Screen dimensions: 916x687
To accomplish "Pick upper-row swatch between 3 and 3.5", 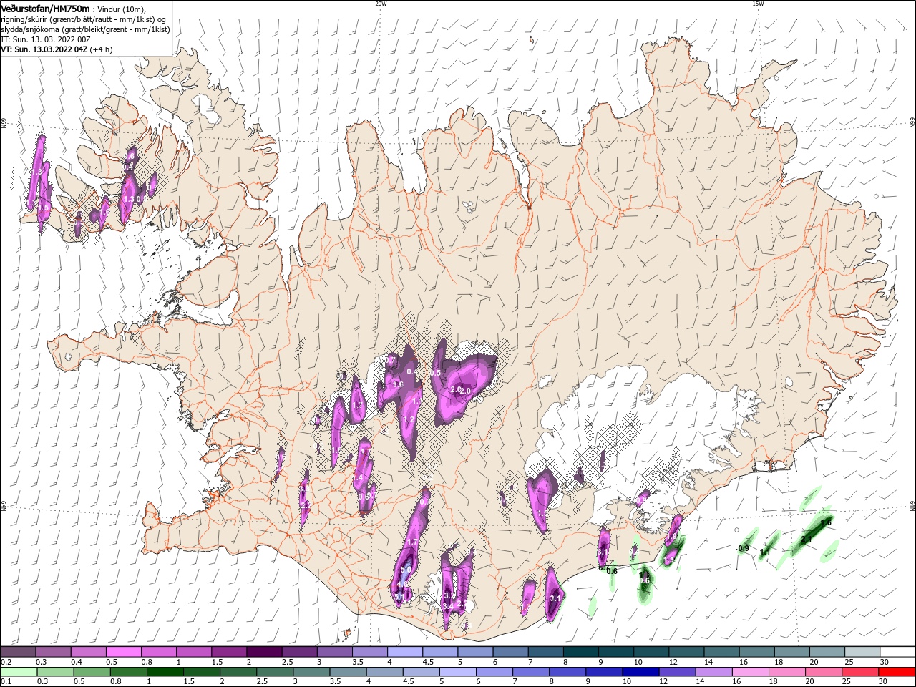I will click(x=335, y=651).
